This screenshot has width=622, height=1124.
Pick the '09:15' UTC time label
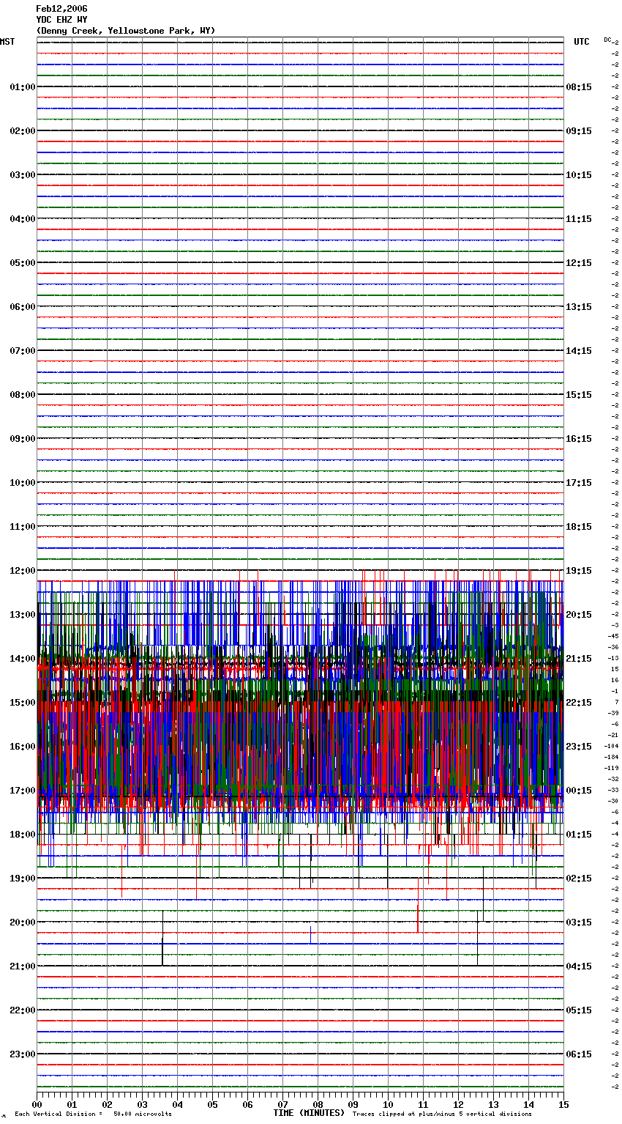pos(579,131)
